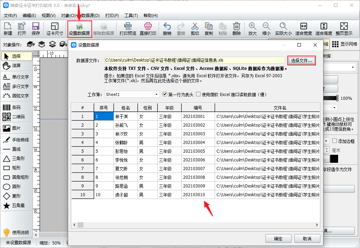Click the 放大 zoom in icon
This screenshot has height=248, width=360.
click(x=252, y=26)
